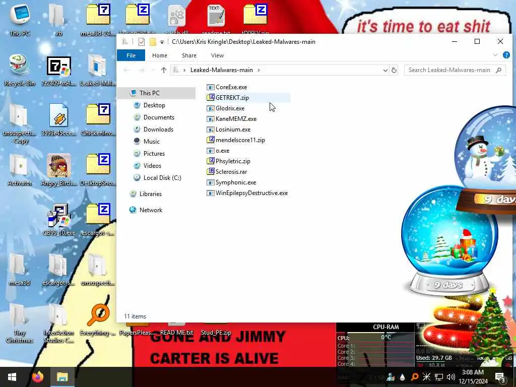The width and height of the screenshot is (516, 387).
Task: Select This PC desktop icon
Action: coord(20,20)
